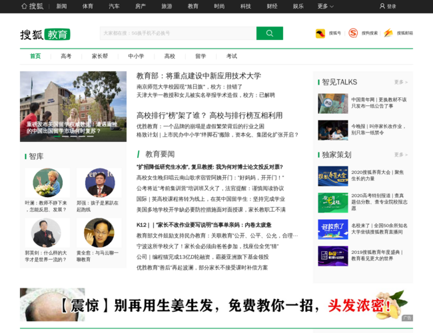Open 郭英剑 expert portrait in 智库
433x333 pixels.
(46, 232)
